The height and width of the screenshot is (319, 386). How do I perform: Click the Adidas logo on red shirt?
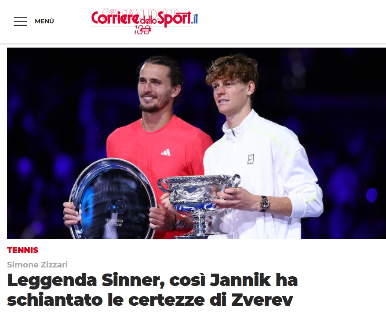point(166,152)
